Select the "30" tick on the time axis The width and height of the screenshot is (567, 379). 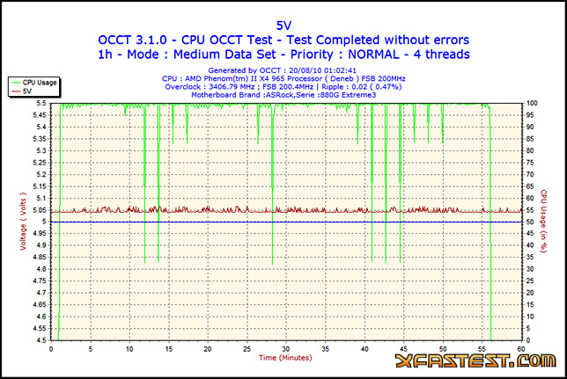point(286,349)
